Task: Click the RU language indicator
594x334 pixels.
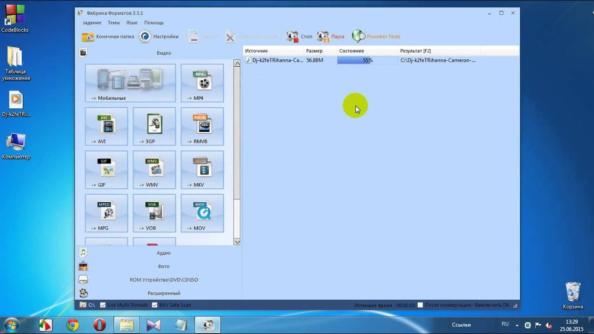Action: pos(505,324)
